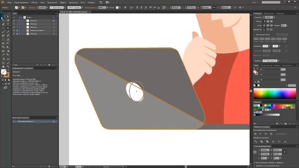Select the Zoom magnifier tool
This screenshot has height=168, width=299.
coord(8,67)
